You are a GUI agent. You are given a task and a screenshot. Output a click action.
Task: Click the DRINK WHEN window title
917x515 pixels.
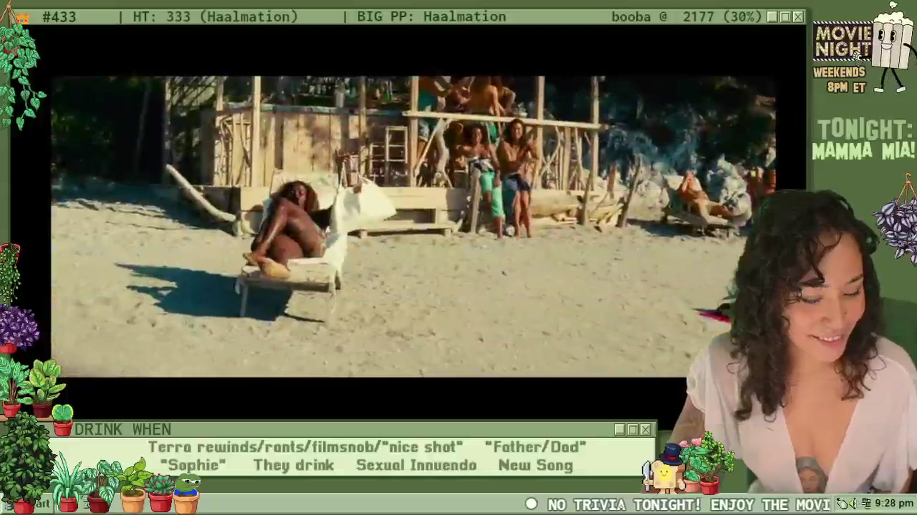point(123,430)
